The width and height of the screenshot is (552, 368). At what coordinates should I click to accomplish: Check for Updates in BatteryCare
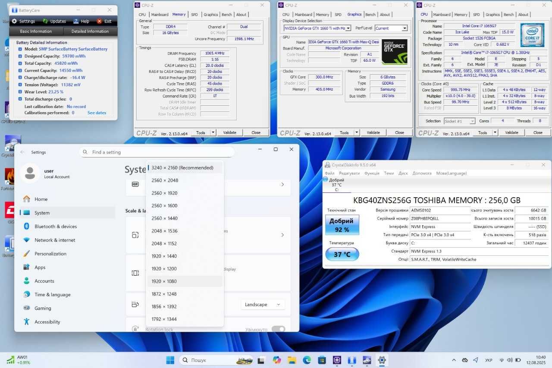[54, 21]
